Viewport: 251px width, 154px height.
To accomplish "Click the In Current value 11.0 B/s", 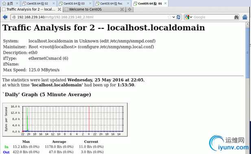I will (91, 147).
